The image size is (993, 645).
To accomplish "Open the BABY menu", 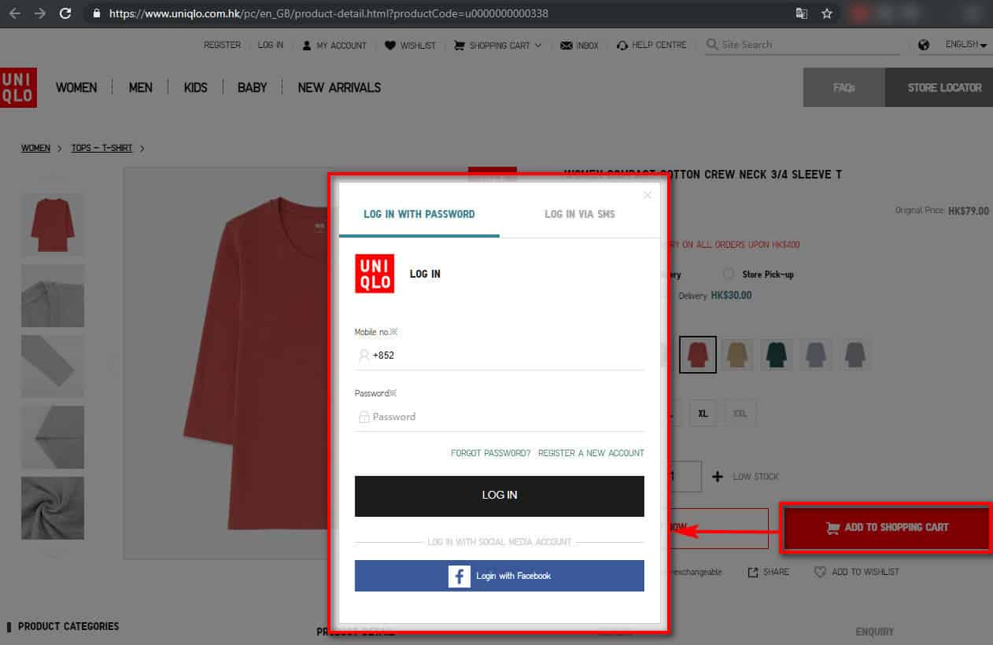I will (253, 87).
